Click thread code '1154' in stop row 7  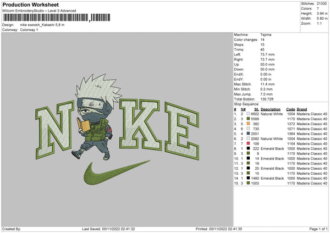click(x=291, y=143)
